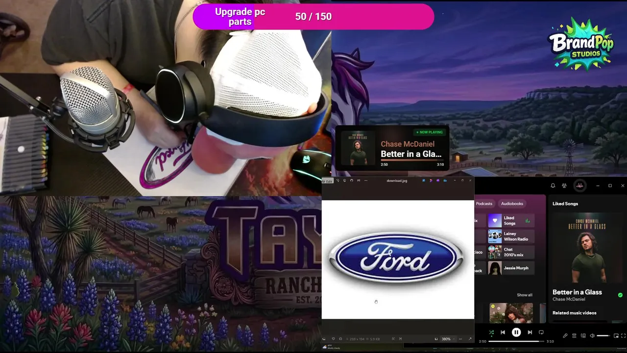
Task: Click the Spotify song progress bar
Action: pos(516,341)
